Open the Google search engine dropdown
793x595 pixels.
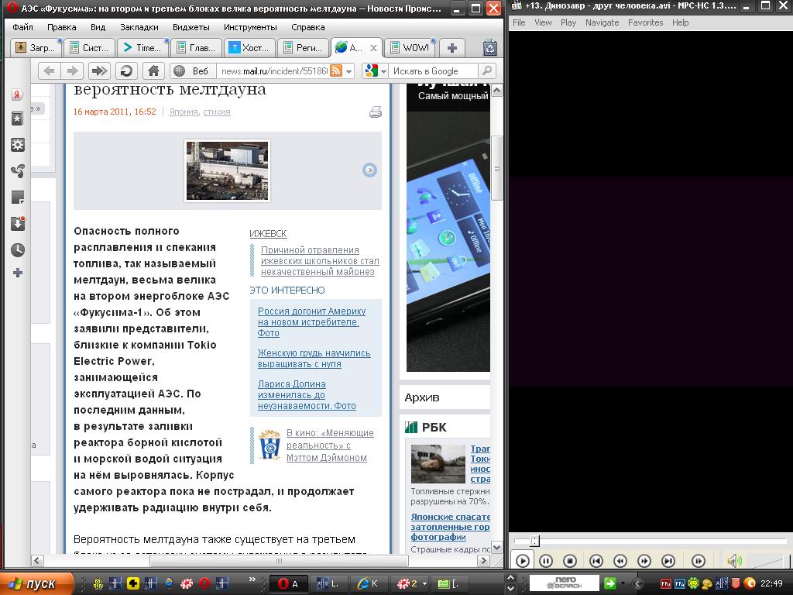(x=383, y=71)
